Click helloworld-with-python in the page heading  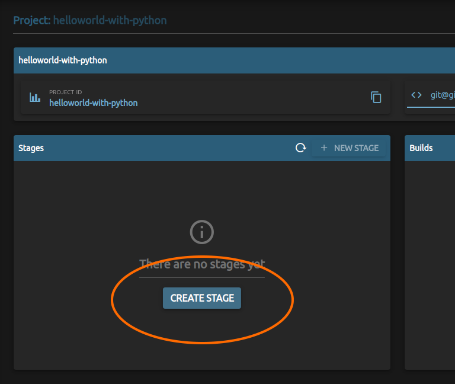click(110, 21)
